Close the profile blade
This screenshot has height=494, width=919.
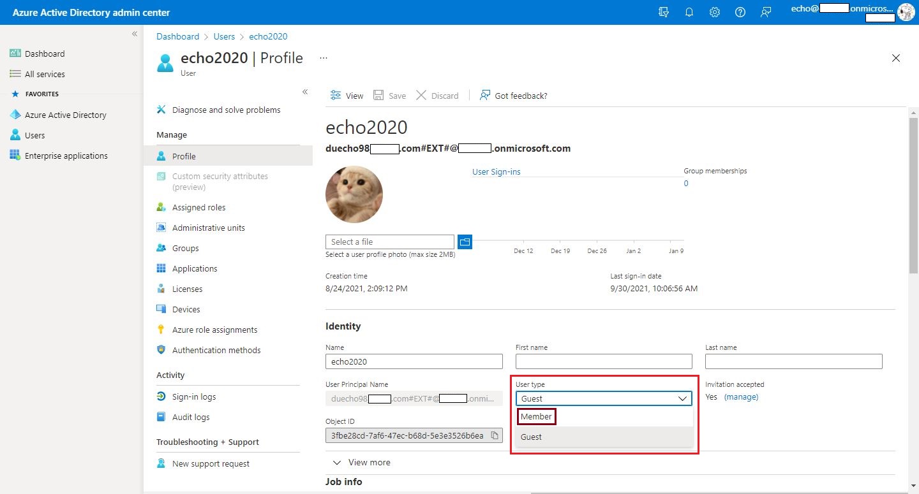(x=896, y=58)
